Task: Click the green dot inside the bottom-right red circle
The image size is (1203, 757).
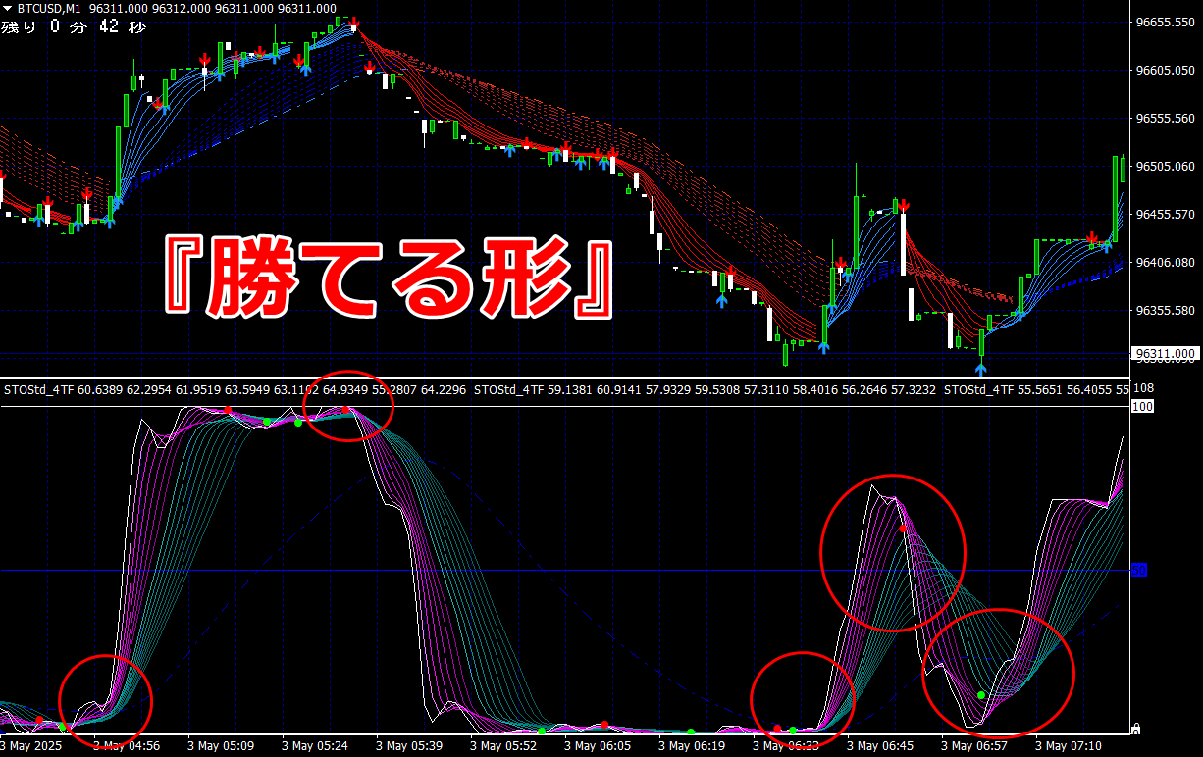Action: click(x=981, y=695)
